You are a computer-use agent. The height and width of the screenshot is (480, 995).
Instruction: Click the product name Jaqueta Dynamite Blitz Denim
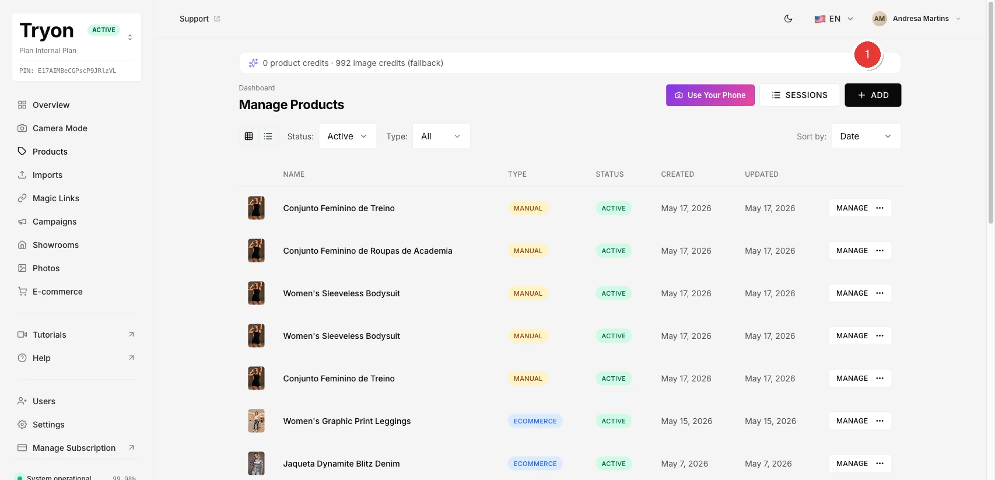click(342, 464)
